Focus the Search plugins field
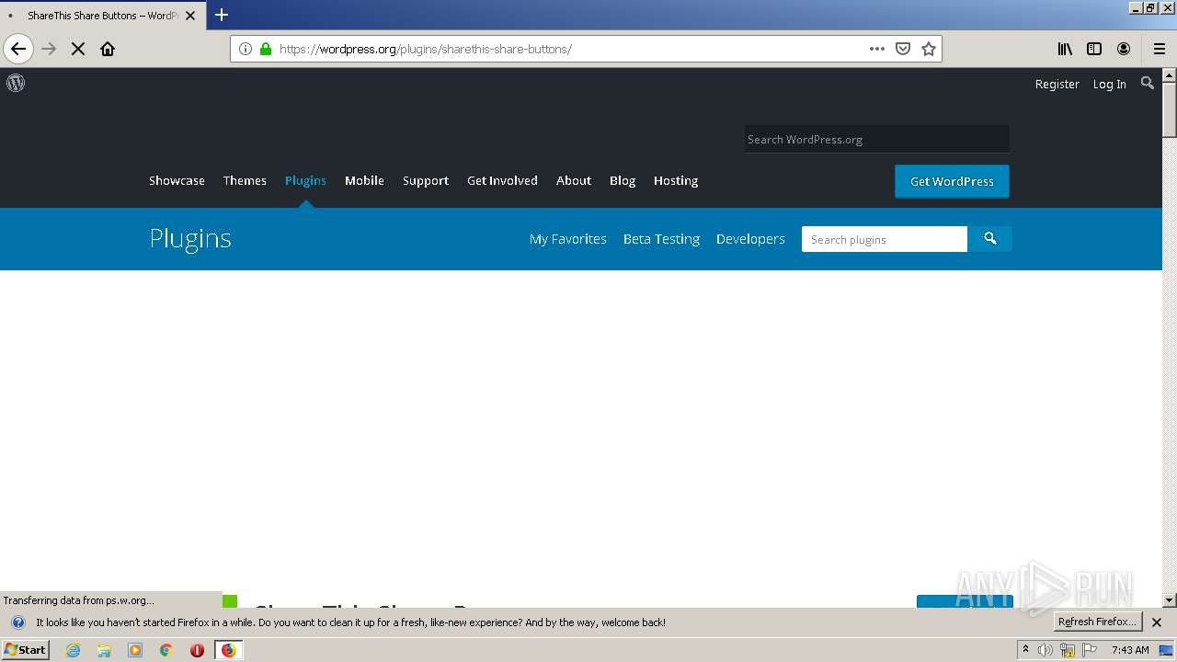 (885, 239)
